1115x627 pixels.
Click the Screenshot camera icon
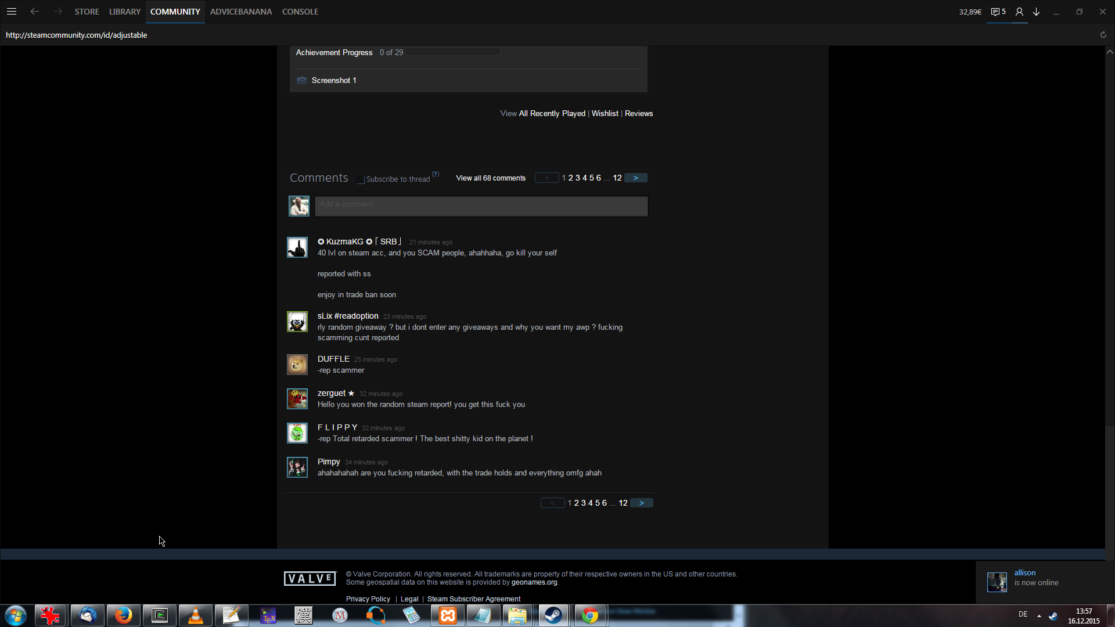(301, 80)
